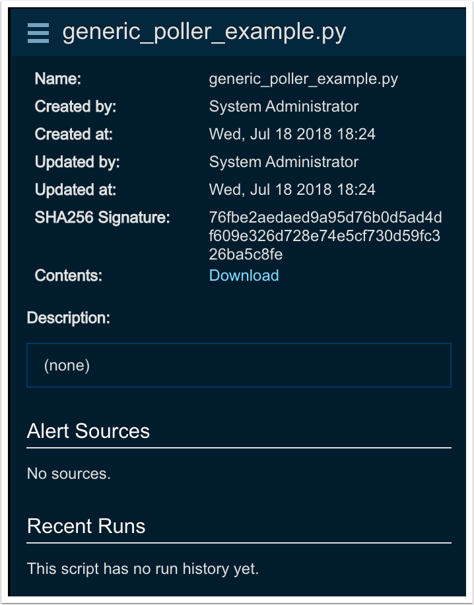Click inside the Description box showing (none)
The width and height of the screenshot is (474, 605).
pyautogui.click(x=238, y=365)
